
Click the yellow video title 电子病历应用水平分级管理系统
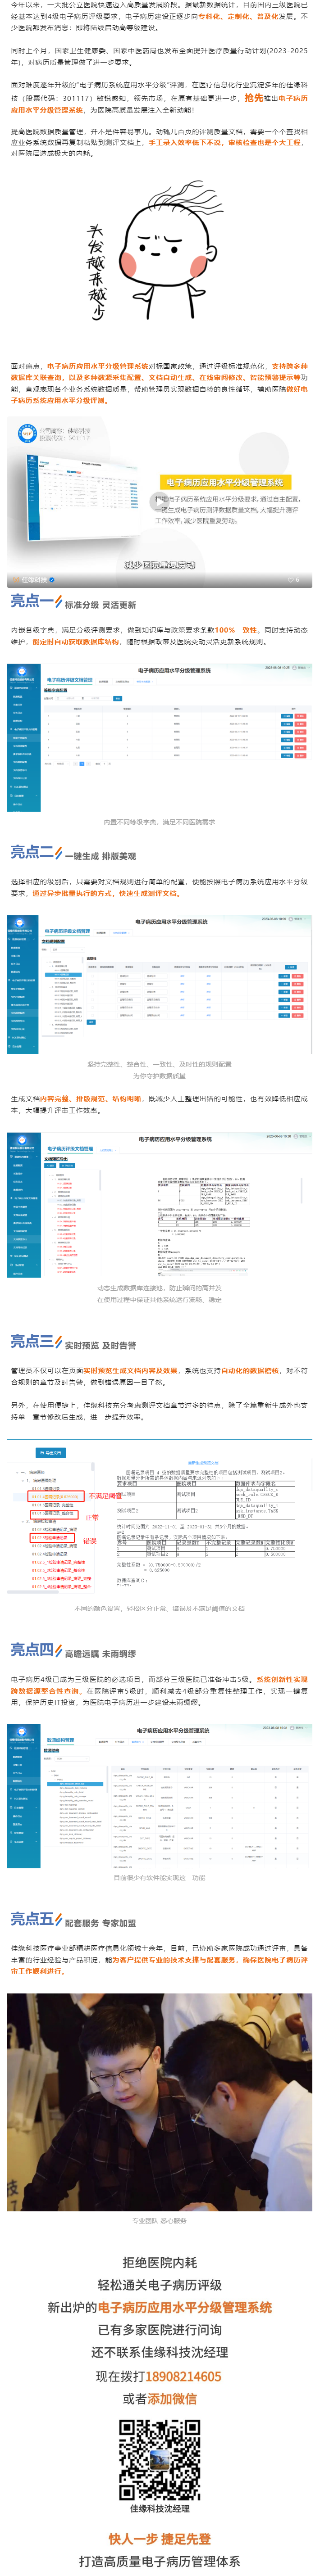[x=225, y=482]
